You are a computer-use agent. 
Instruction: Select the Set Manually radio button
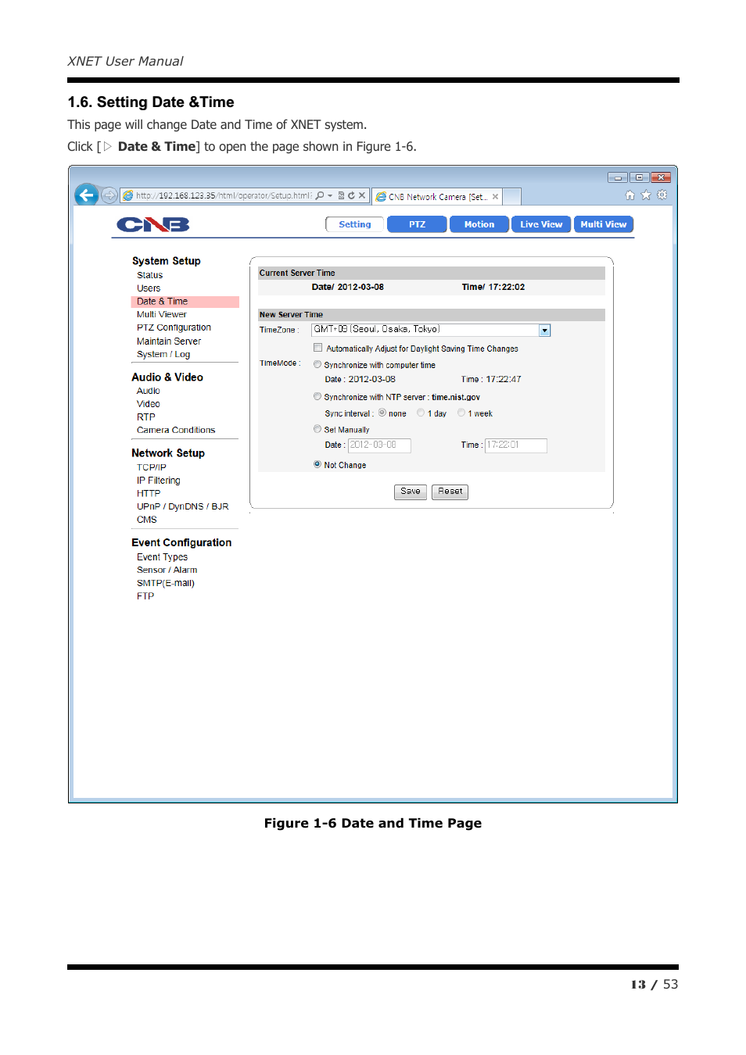(x=317, y=429)
